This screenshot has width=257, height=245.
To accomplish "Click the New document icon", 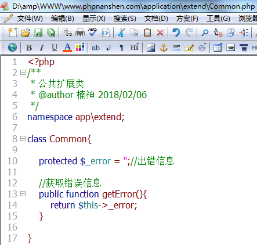I will click(13, 33).
